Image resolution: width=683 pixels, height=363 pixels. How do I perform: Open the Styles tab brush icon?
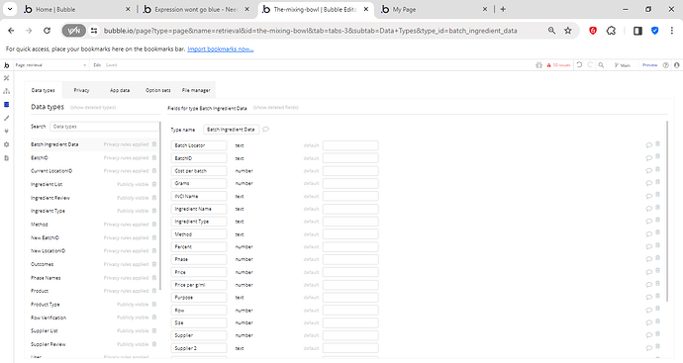[x=6, y=118]
